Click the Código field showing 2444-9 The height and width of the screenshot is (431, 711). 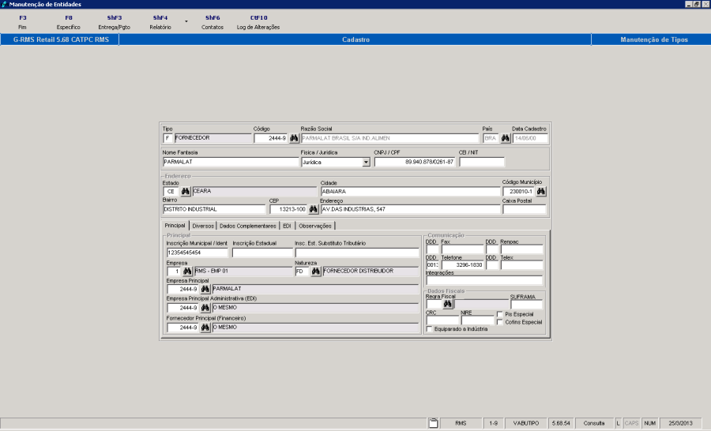(271, 138)
